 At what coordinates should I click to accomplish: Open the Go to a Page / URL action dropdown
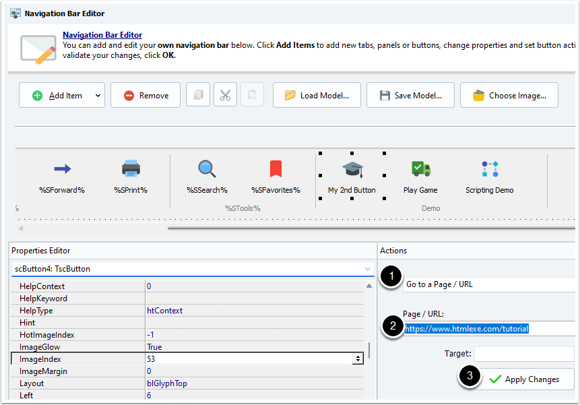[488, 284]
